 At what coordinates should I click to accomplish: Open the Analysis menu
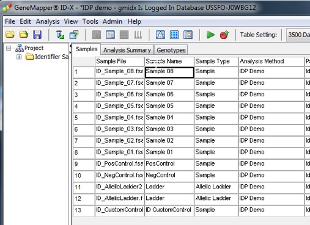click(x=48, y=21)
